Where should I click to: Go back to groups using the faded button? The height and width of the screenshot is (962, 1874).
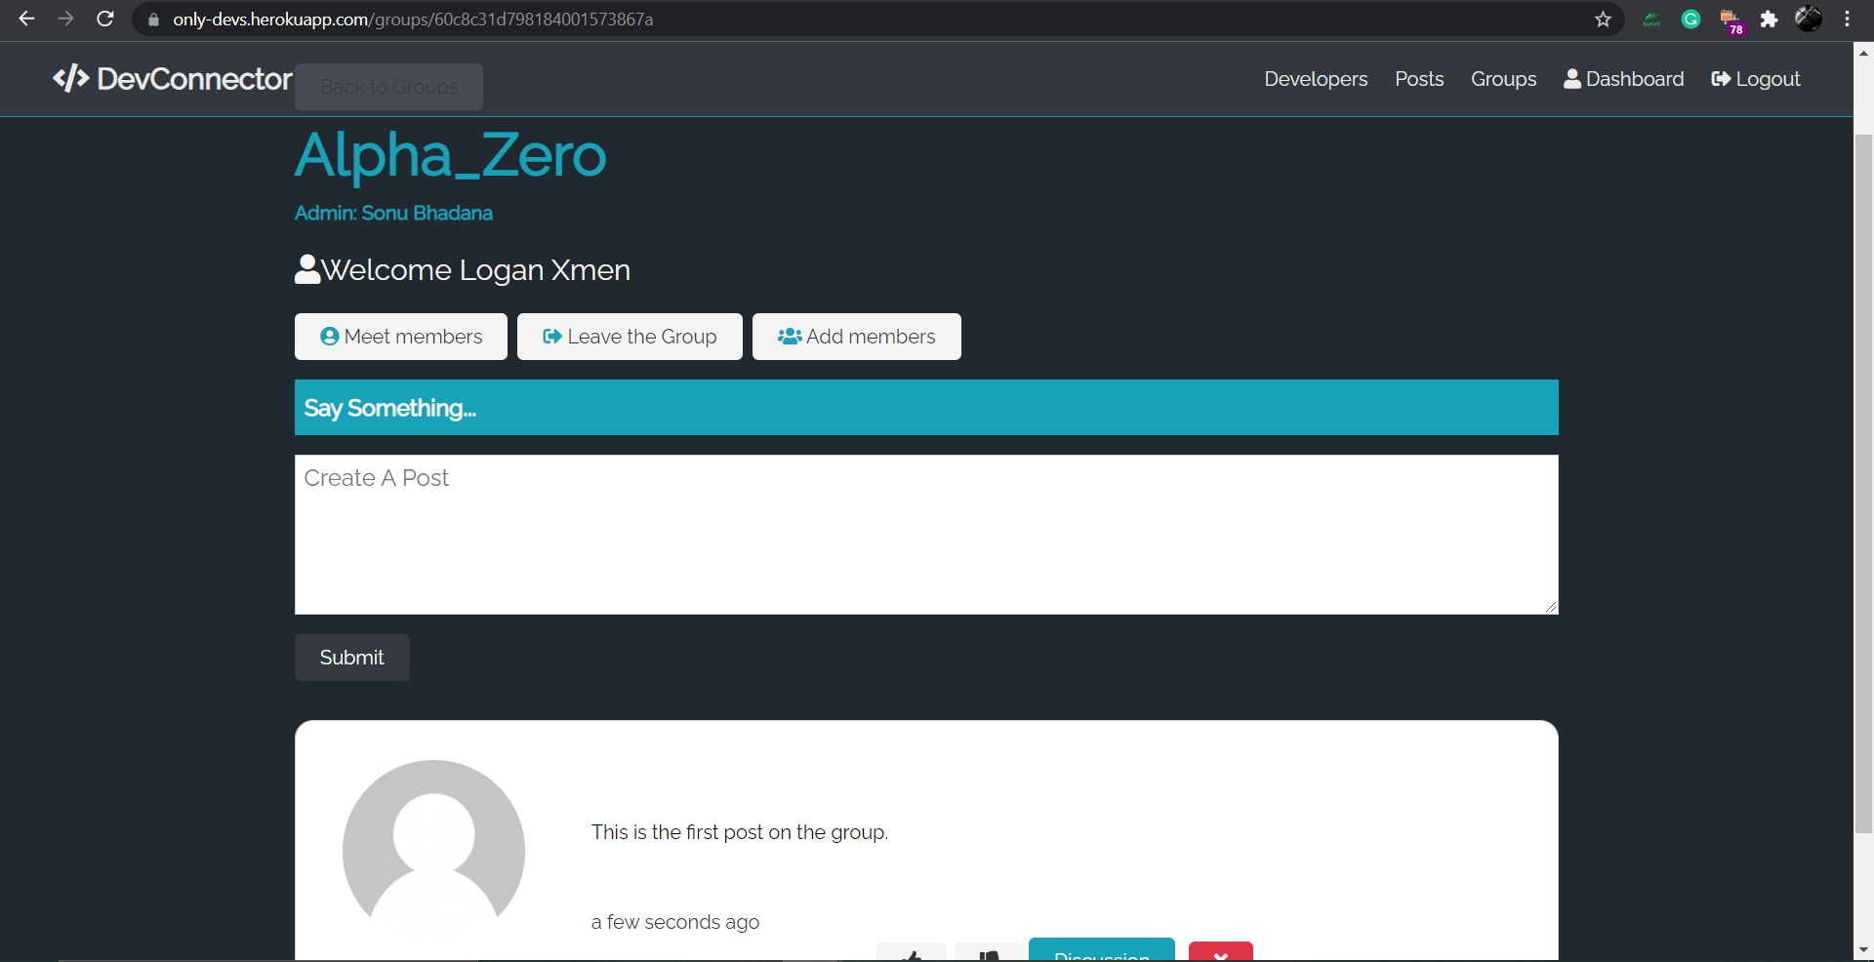pos(388,87)
